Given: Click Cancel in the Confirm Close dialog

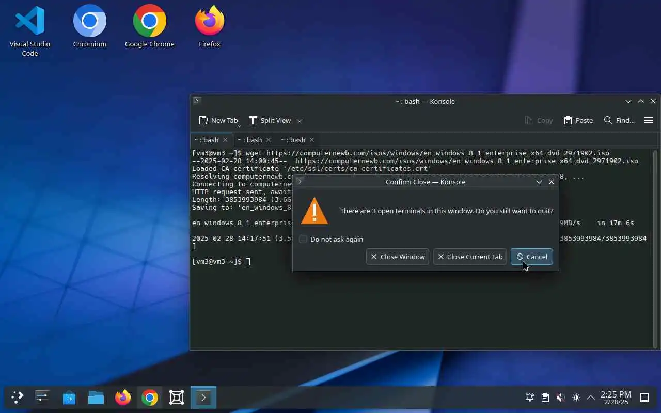Looking at the screenshot, I should pos(532,257).
